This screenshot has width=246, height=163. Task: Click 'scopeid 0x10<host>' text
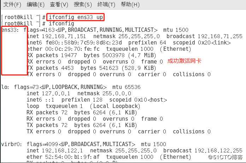(x=138, y=100)
